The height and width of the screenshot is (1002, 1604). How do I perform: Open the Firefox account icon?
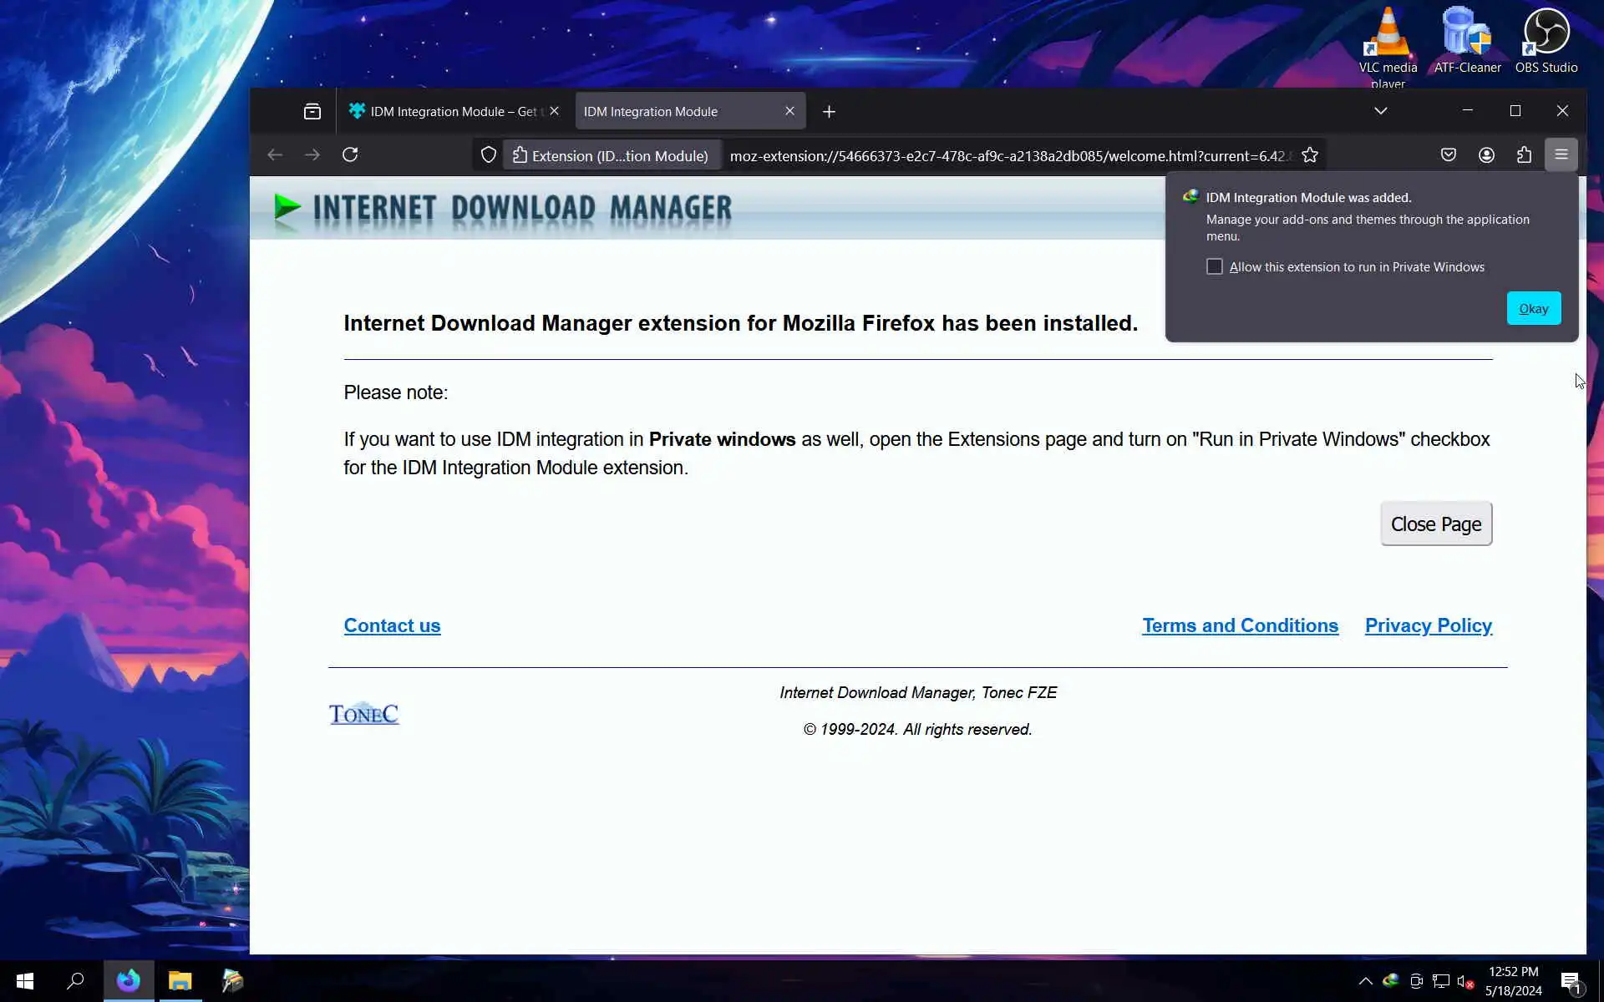coord(1486,155)
